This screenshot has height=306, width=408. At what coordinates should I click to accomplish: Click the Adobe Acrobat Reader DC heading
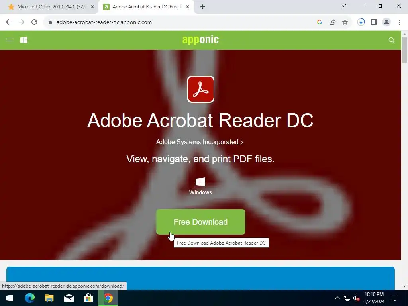point(200,120)
